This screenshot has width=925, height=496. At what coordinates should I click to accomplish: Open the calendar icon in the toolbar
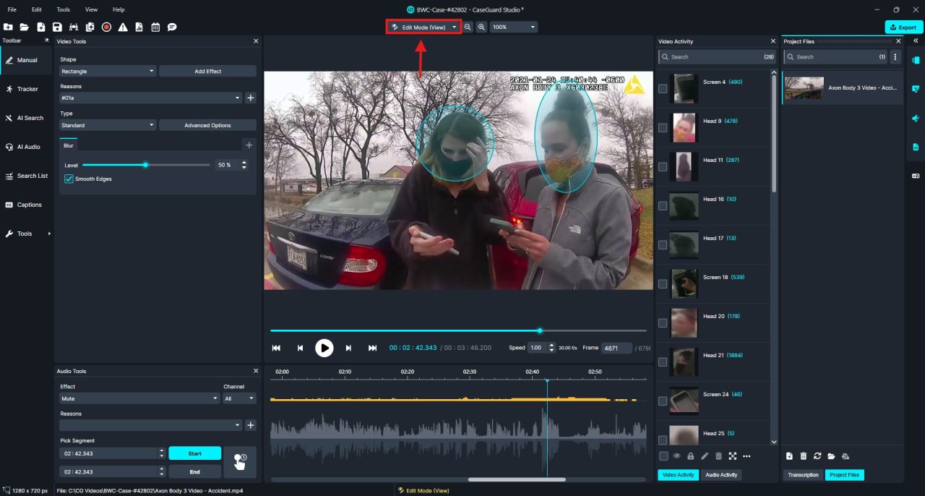coord(155,27)
